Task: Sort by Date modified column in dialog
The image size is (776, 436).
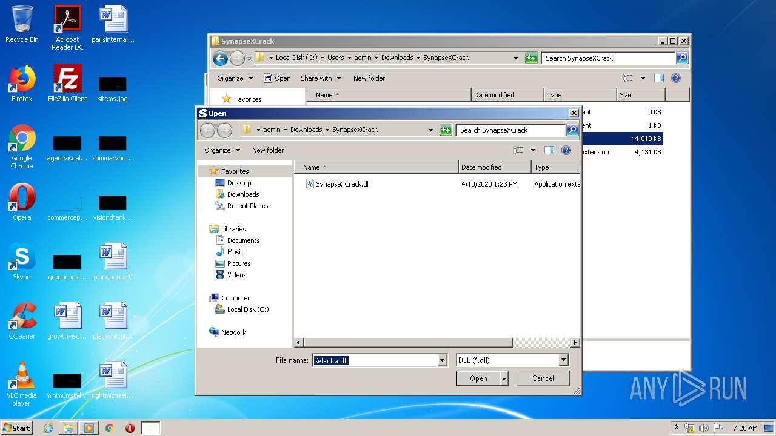Action: coord(495,167)
